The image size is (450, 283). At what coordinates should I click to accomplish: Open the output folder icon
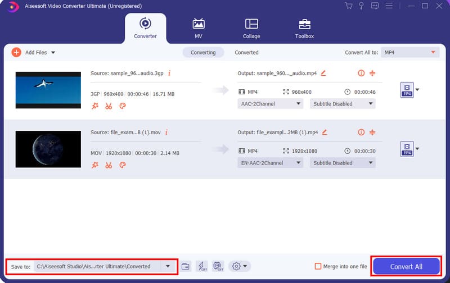[x=186, y=266]
